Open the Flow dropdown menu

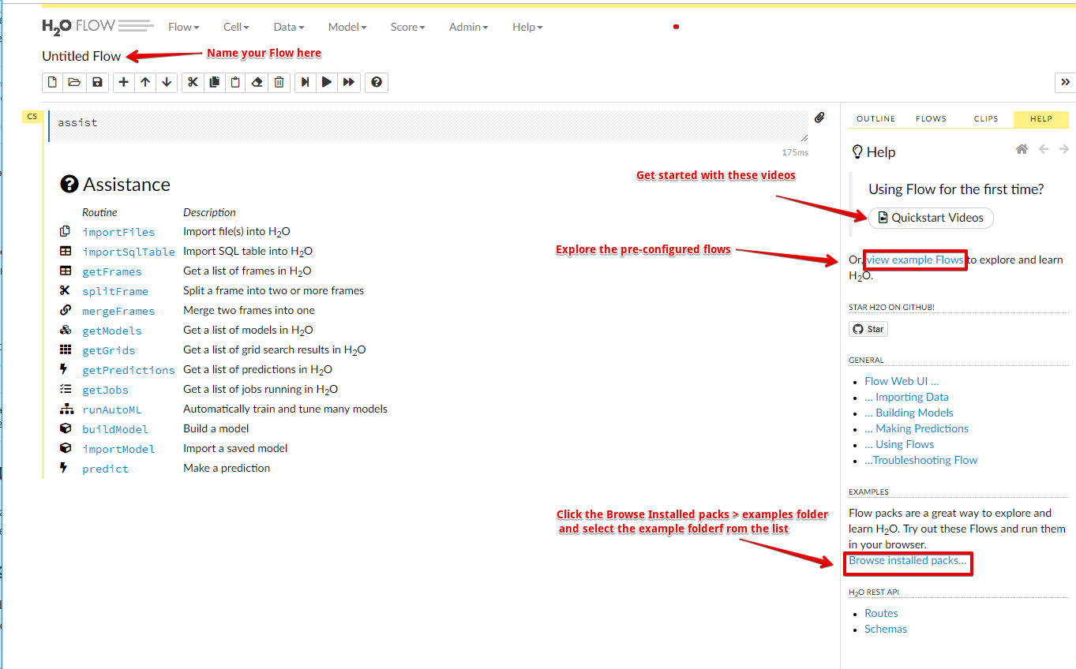pos(183,27)
